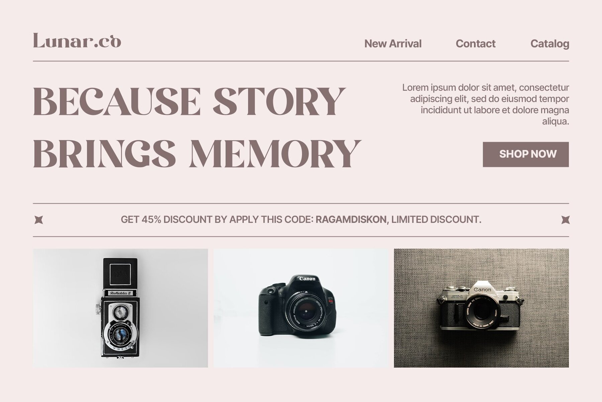Click the Canon logo on the DSLR
The height and width of the screenshot is (402, 602).
click(x=307, y=278)
